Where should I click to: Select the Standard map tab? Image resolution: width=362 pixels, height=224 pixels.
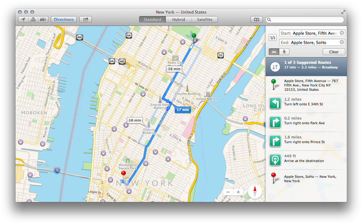point(152,19)
